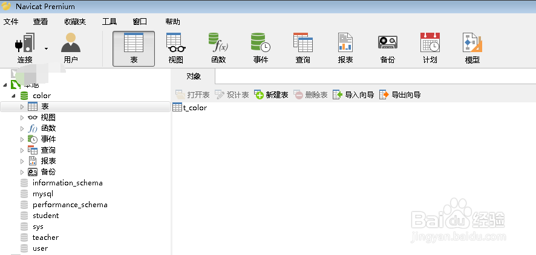Open the 连接 dropdown arrow
This screenshot has height=255, width=536.
coord(46,48)
